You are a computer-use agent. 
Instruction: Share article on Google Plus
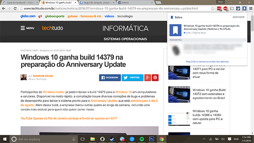(148, 78)
